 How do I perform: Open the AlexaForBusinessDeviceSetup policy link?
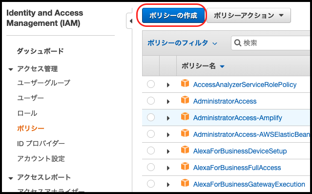click(x=240, y=151)
